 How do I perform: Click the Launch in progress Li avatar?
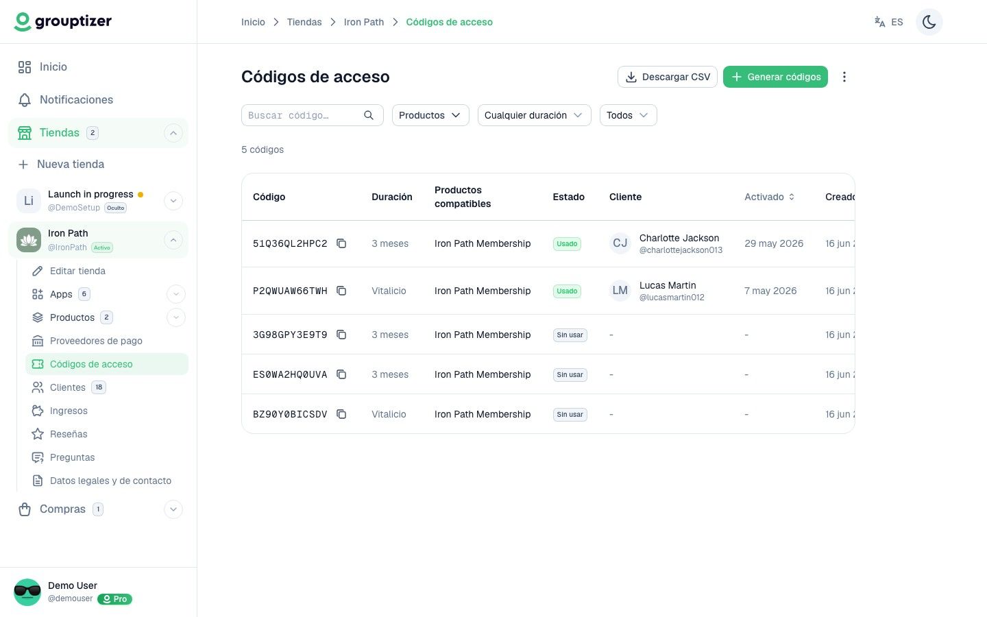click(x=29, y=201)
